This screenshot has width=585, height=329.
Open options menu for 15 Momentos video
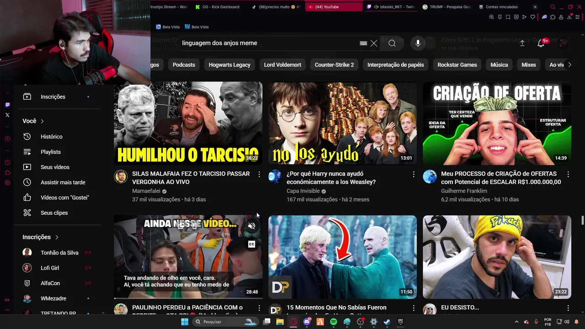pos(414,308)
